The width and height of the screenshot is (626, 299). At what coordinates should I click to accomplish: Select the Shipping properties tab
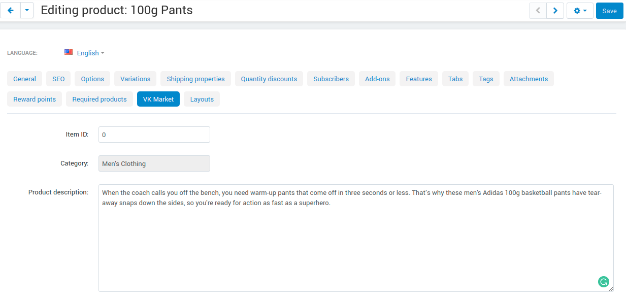click(195, 79)
